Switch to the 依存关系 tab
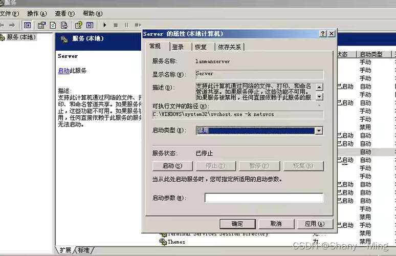This screenshot has width=396, height=256. [229, 47]
